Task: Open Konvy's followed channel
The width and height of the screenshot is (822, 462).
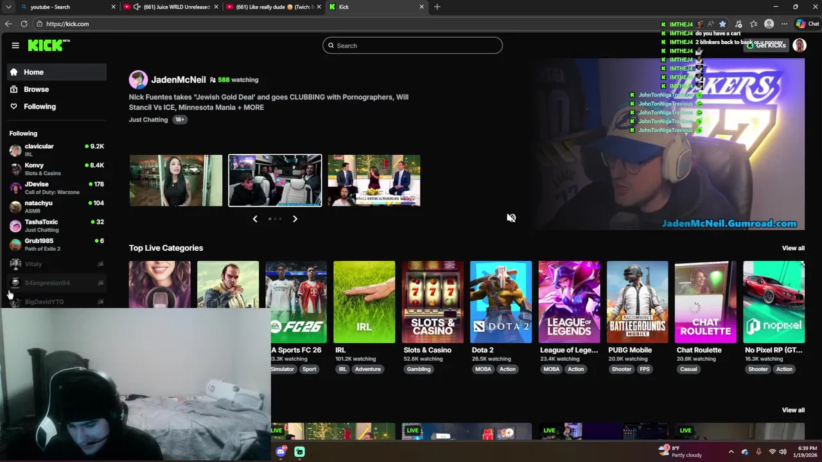Action: tap(57, 169)
